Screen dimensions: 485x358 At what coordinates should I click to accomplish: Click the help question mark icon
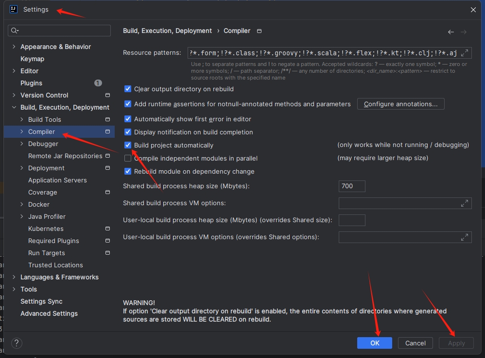pos(17,343)
